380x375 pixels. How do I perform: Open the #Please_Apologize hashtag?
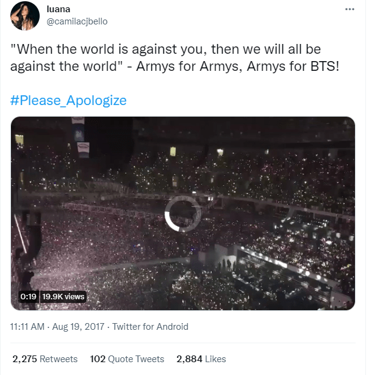69,100
